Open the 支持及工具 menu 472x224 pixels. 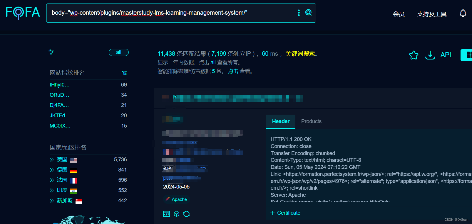click(432, 14)
